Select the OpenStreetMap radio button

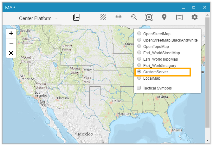coord(139,33)
